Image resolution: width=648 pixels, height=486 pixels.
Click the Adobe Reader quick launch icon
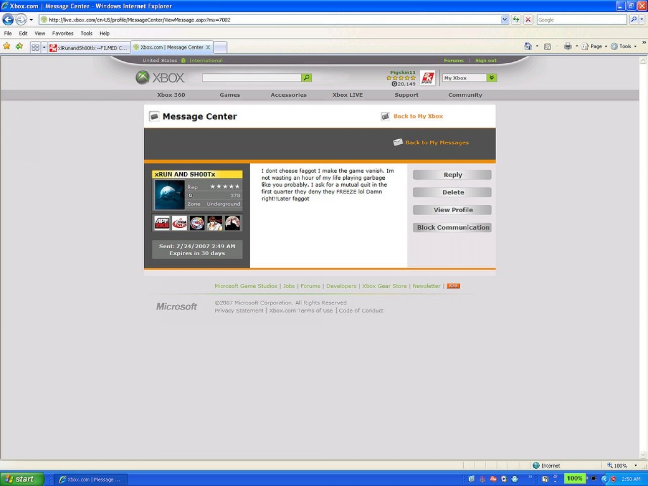point(493,479)
